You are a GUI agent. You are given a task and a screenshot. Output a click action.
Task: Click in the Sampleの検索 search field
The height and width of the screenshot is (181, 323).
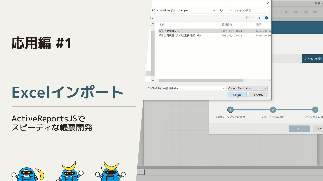click(x=248, y=10)
